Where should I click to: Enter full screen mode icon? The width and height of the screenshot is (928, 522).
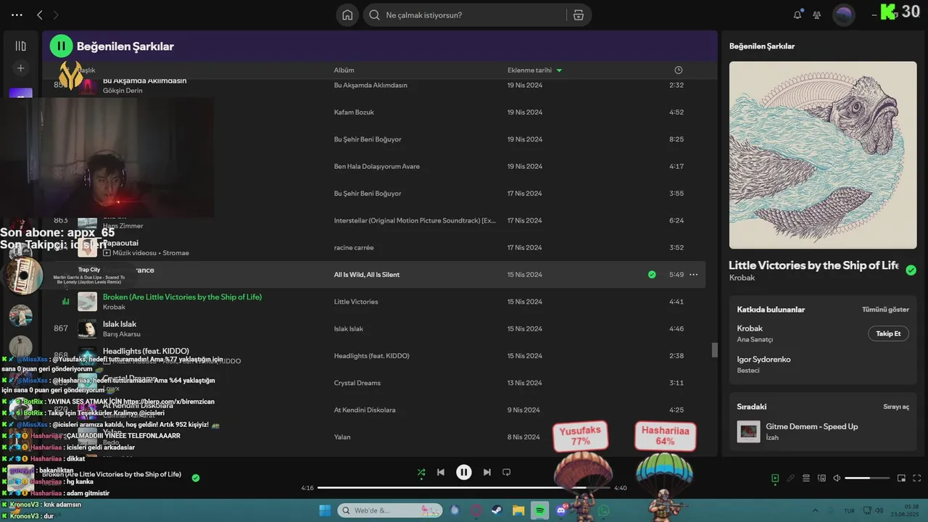pos(917,478)
